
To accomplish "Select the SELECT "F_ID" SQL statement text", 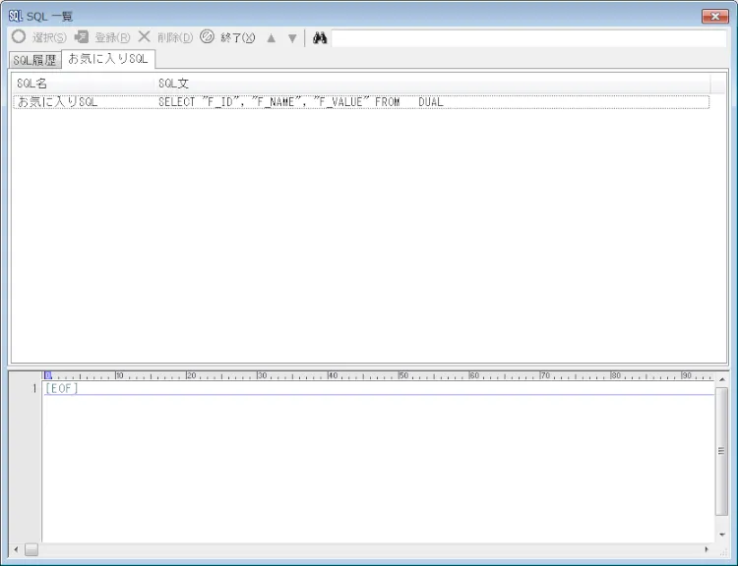I will [x=300, y=102].
